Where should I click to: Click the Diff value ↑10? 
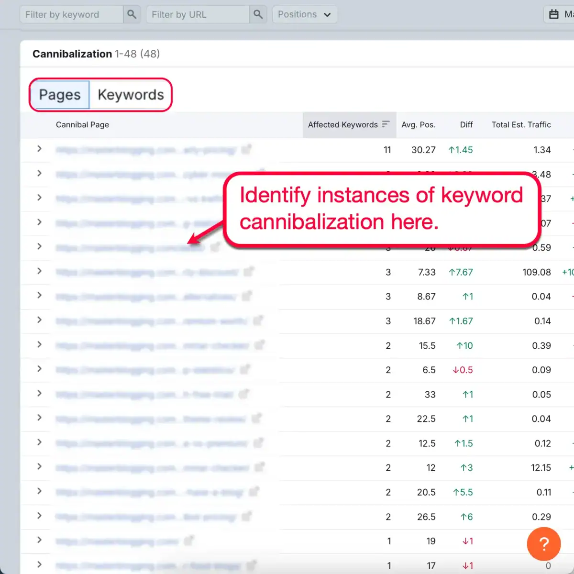tap(464, 345)
